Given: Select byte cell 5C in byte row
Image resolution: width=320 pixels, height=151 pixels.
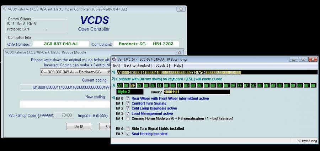Looking at the screenshot, I should click(253, 85).
